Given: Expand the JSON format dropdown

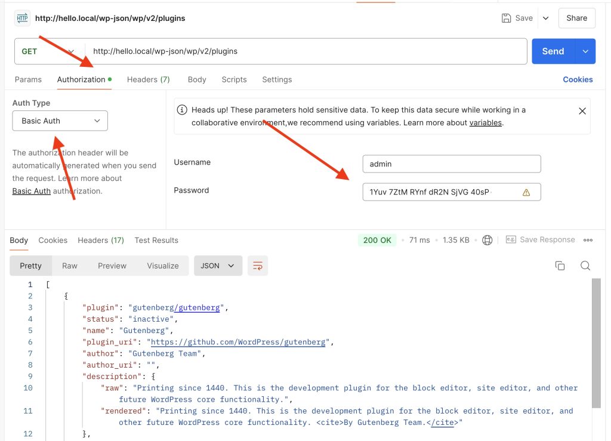Looking at the screenshot, I should [x=218, y=266].
